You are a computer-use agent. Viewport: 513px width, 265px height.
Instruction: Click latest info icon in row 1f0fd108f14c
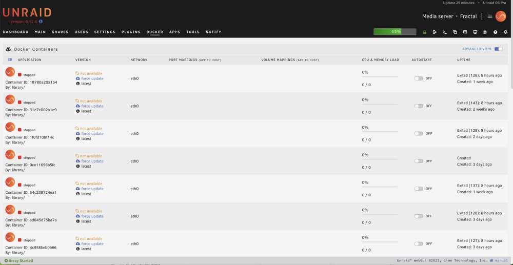78,138
